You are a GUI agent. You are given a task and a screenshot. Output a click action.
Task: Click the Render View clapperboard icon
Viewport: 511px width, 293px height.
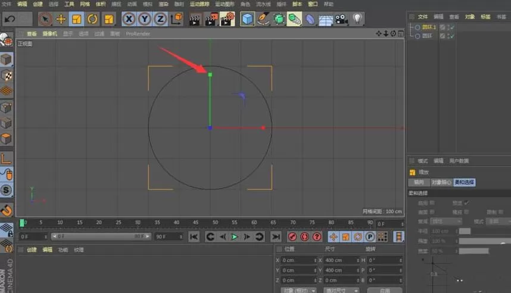click(195, 20)
